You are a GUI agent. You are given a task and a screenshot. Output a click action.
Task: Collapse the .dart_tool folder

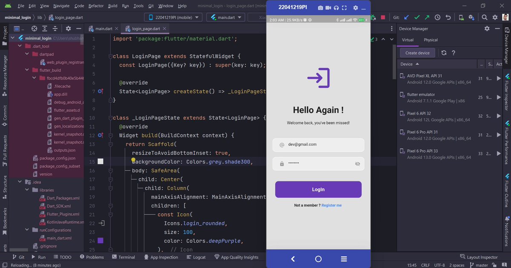[20, 46]
